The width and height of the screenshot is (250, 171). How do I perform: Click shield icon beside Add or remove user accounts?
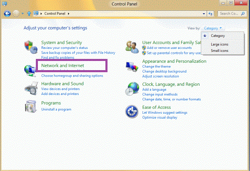point(144,48)
